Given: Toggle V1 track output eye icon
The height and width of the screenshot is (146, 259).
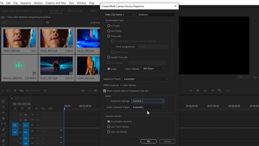Looking at the screenshot, I should [x=38, y=125].
